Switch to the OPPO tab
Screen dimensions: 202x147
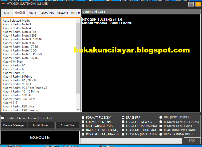click(7, 13)
